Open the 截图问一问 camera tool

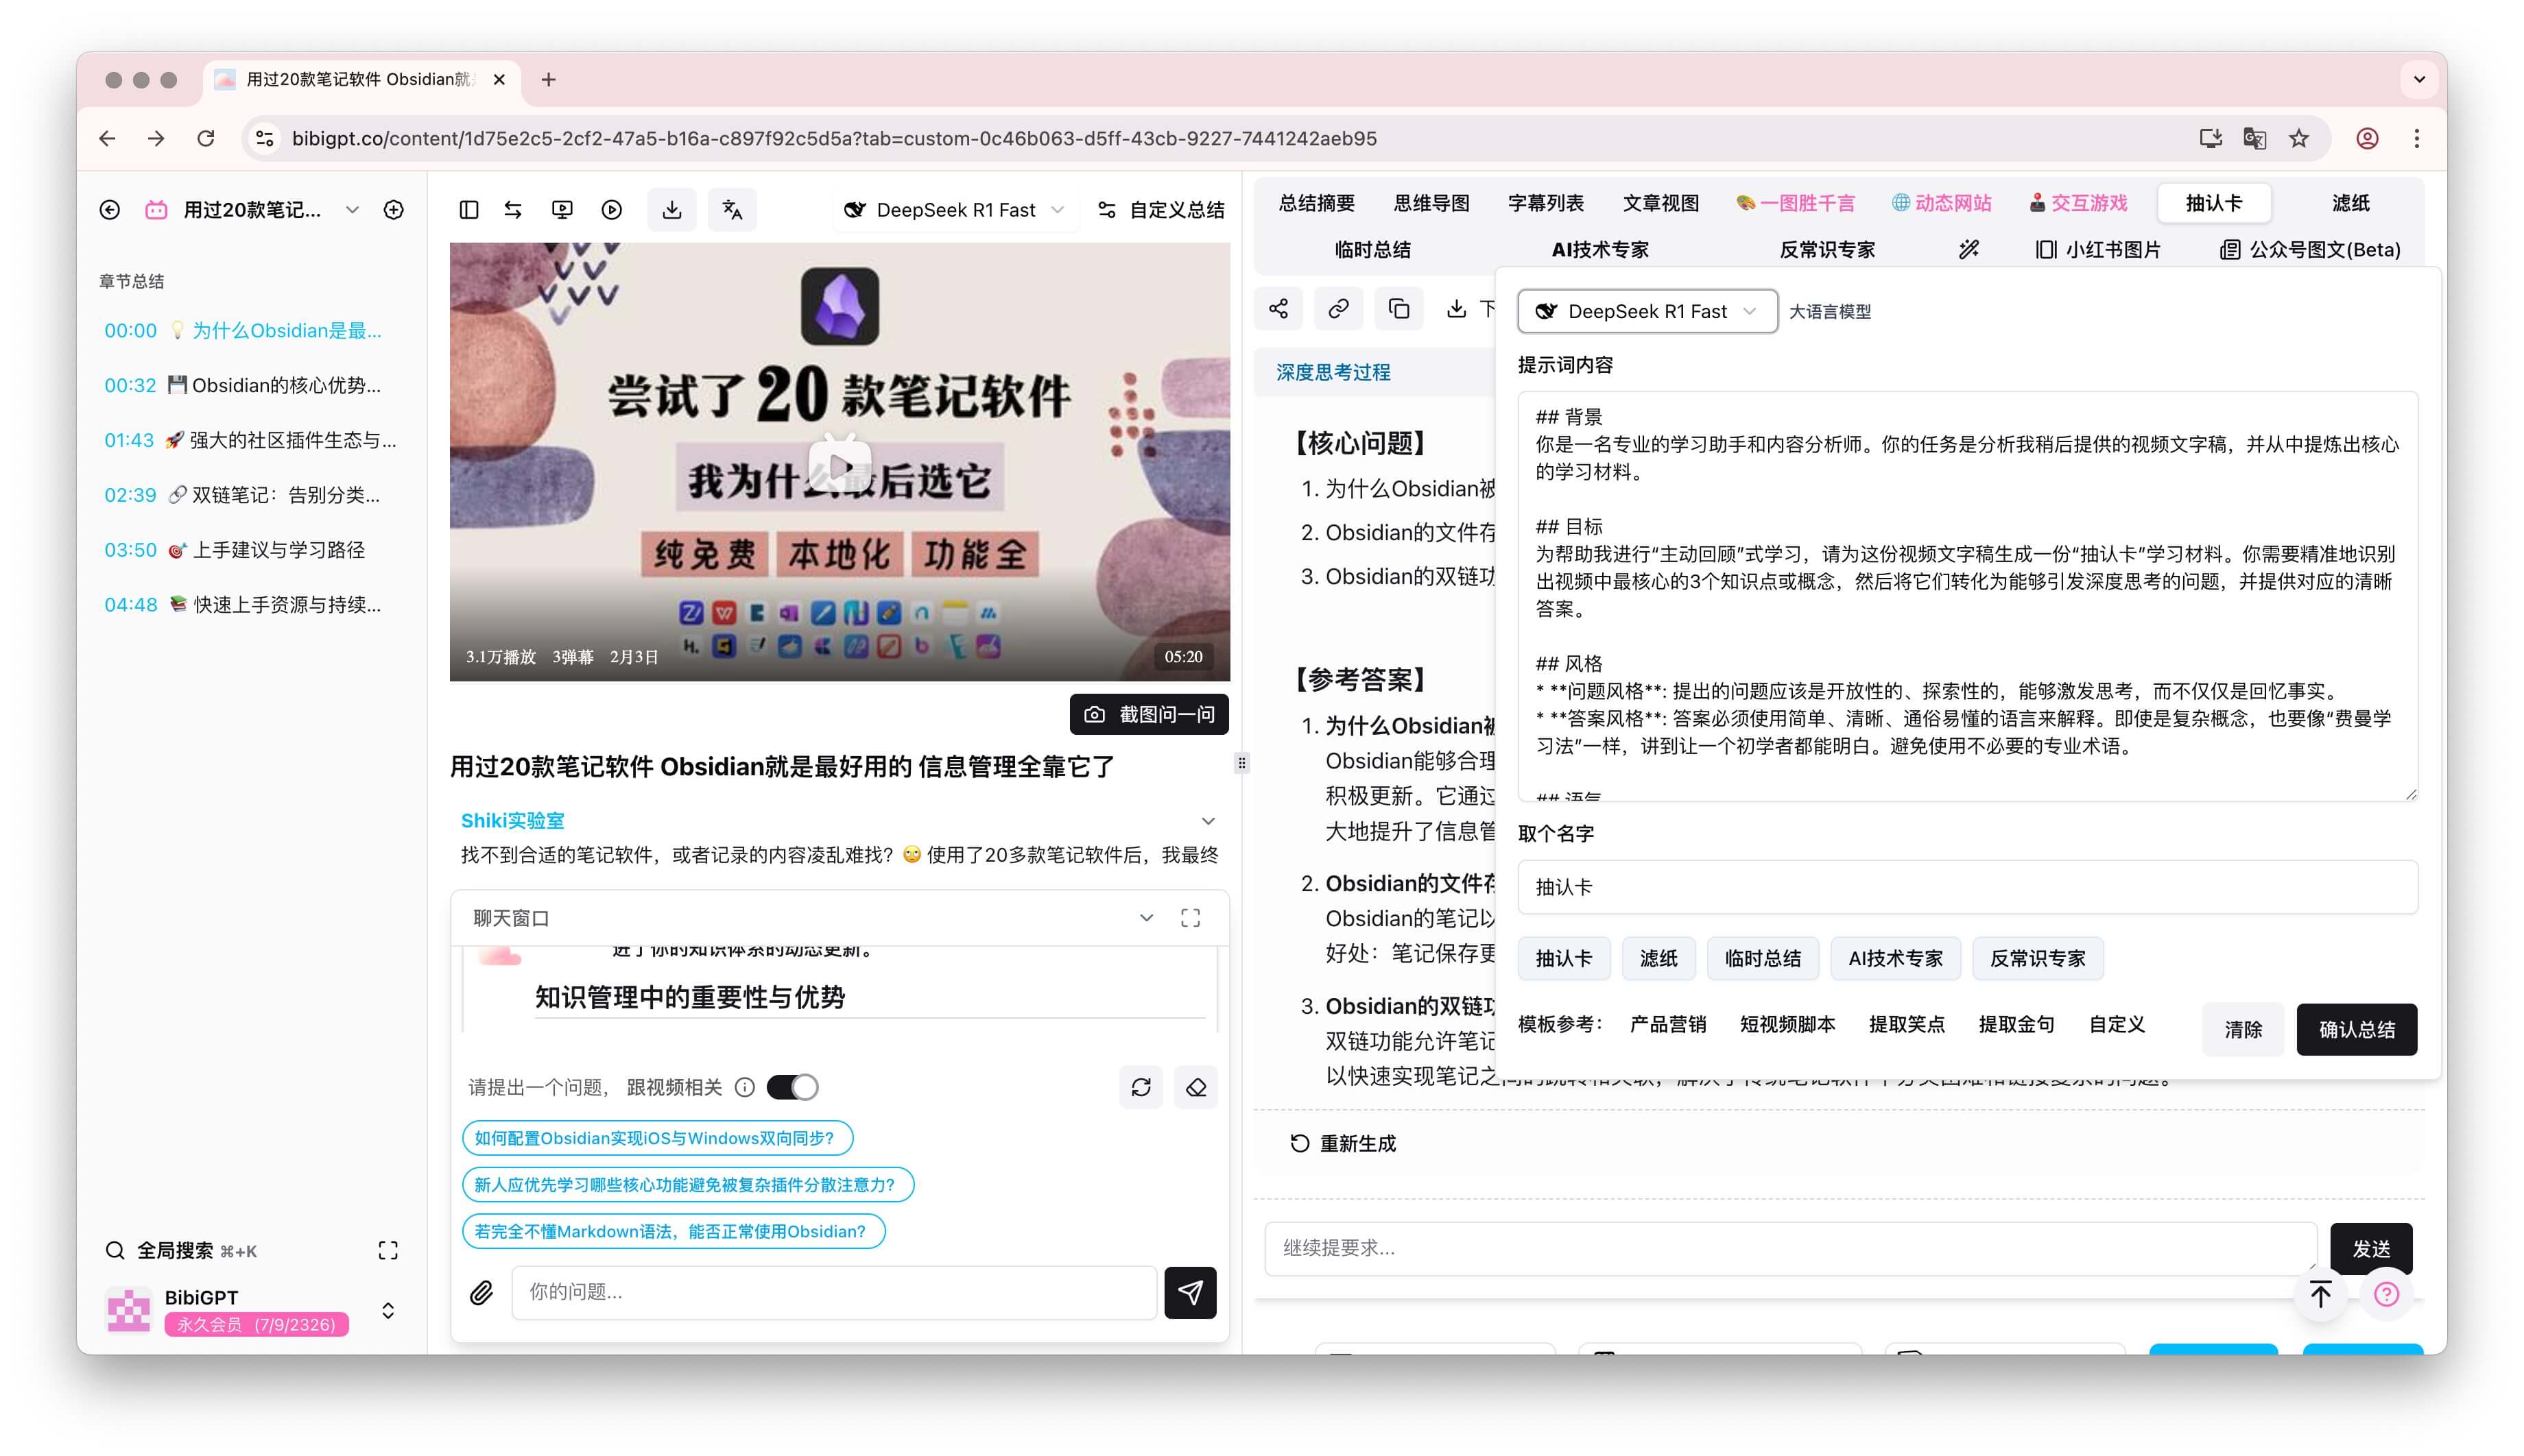pos(1148,715)
